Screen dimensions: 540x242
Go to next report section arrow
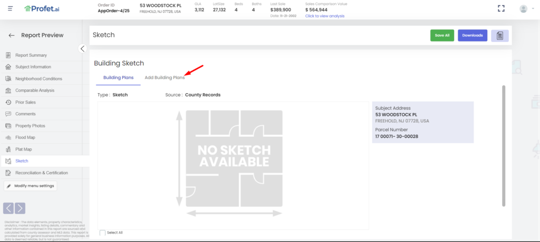(20, 208)
